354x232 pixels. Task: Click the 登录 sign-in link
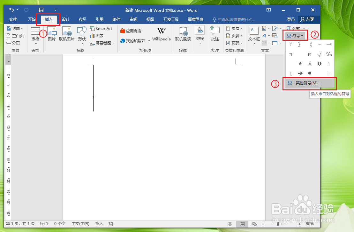coord(291,19)
